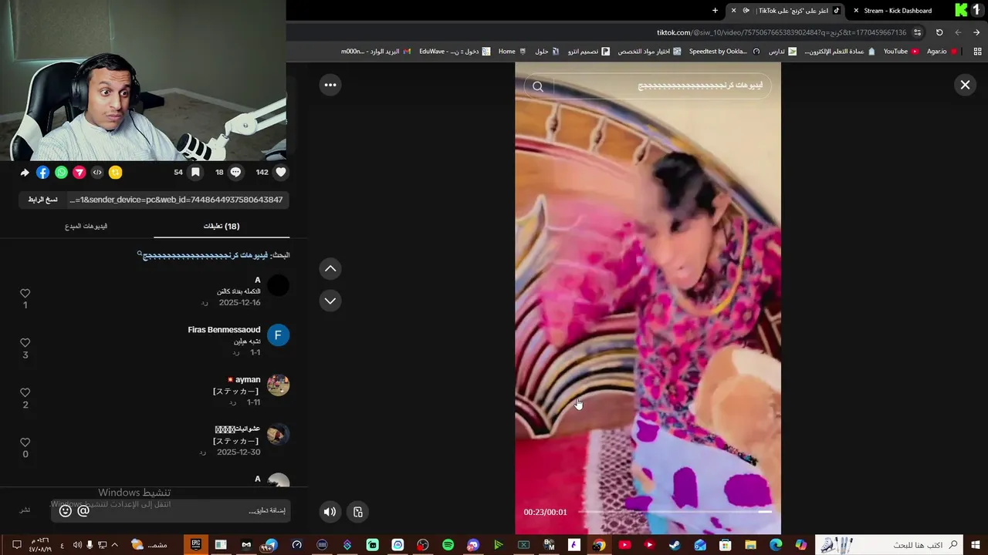This screenshot has width=988, height=555.
Task: Open Microsoft Edge from the taskbar
Action: pos(776,545)
